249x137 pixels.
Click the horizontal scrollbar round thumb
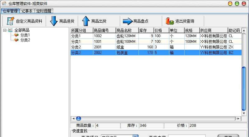(78, 118)
